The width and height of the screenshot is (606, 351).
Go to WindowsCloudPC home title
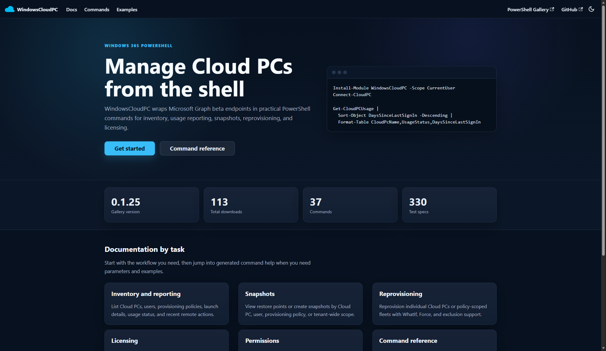[37, 9]
